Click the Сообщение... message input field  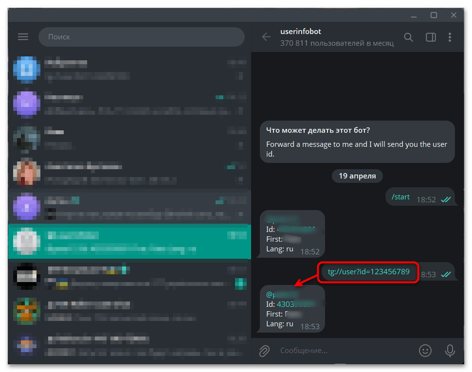(346, 350)
